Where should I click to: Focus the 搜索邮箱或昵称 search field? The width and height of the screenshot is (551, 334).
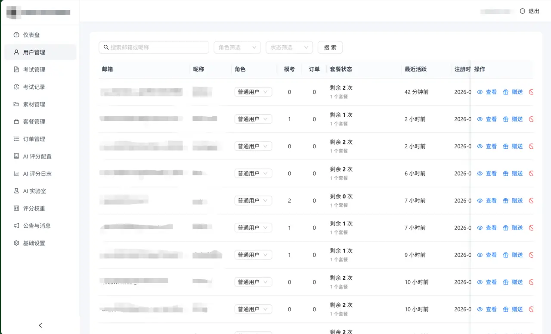tap(154, 47)
